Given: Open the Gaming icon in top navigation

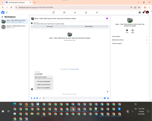Looking at the screenshot, I should 97,12.
